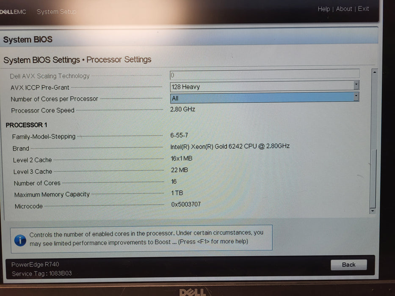Image resolution: width=395 pixels, height=296 pixels.
Task: Open the Help link in header
Action: pos(324,9)
